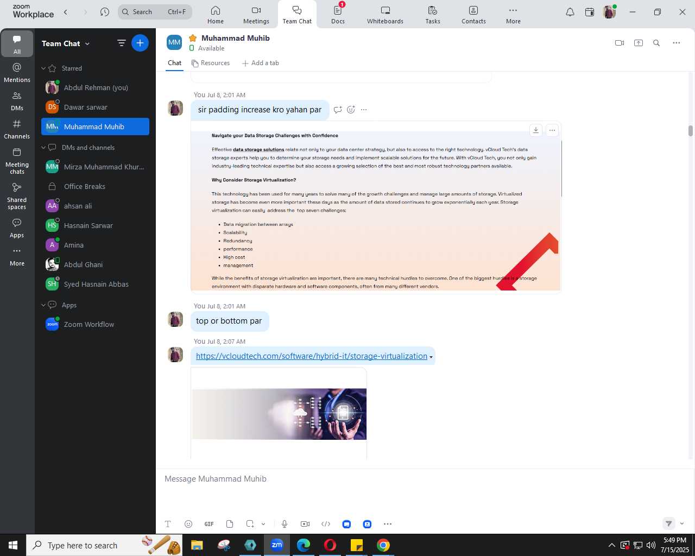Open Shared spaces in the sidebar

tap(17, 196)
